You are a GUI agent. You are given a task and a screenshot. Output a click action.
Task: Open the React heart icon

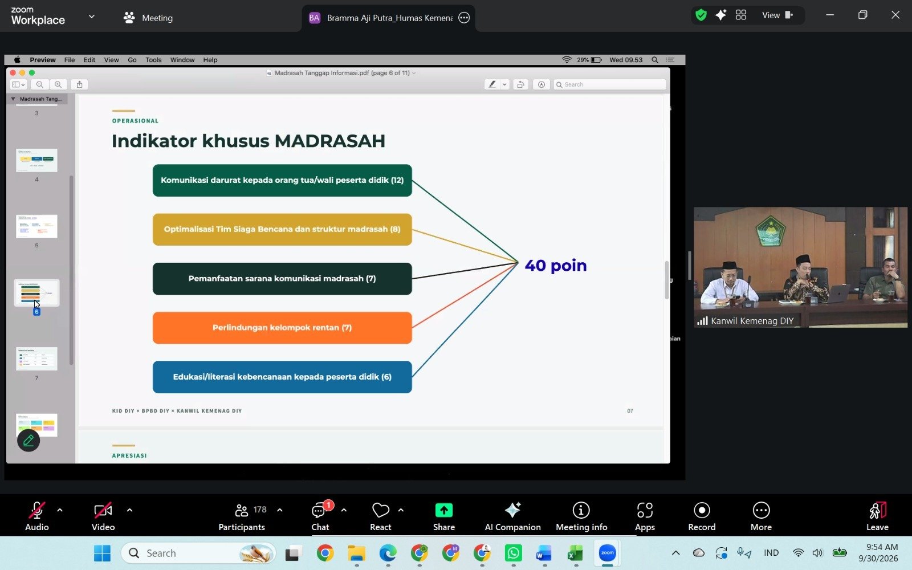pos(380,510)
